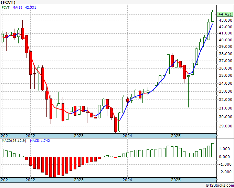Click the deepest red MACD histogram bar

click(x=51, y=167)
